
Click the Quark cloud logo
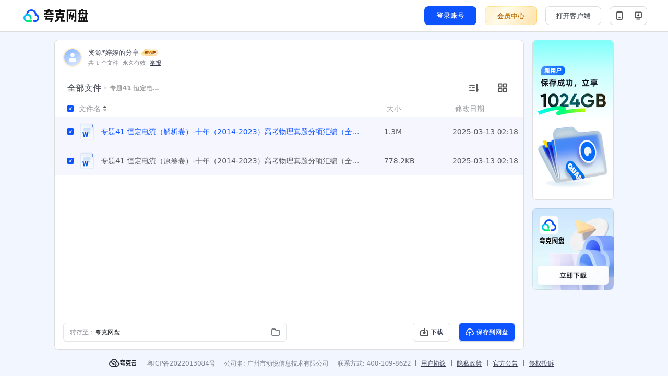point(56,16)
